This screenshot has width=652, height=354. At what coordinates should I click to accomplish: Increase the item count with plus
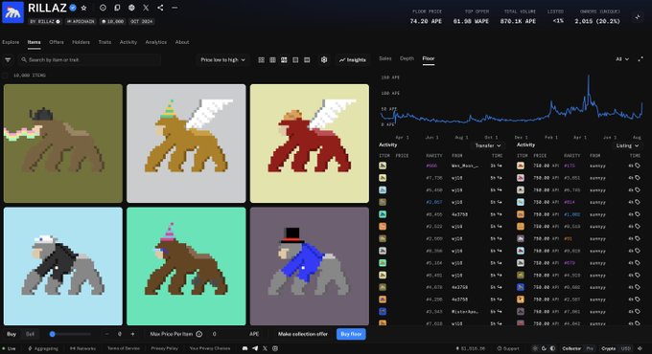click(132, 334)
